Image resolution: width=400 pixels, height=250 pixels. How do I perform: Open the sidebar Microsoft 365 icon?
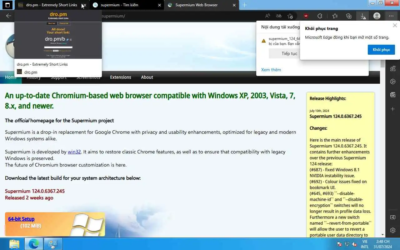point(393,82)
